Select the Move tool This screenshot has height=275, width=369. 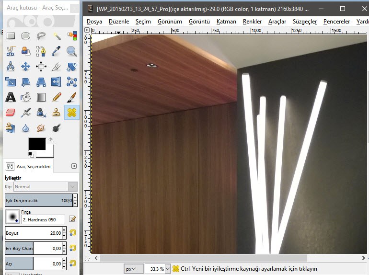pyautogui.click(x=26, y=67)
